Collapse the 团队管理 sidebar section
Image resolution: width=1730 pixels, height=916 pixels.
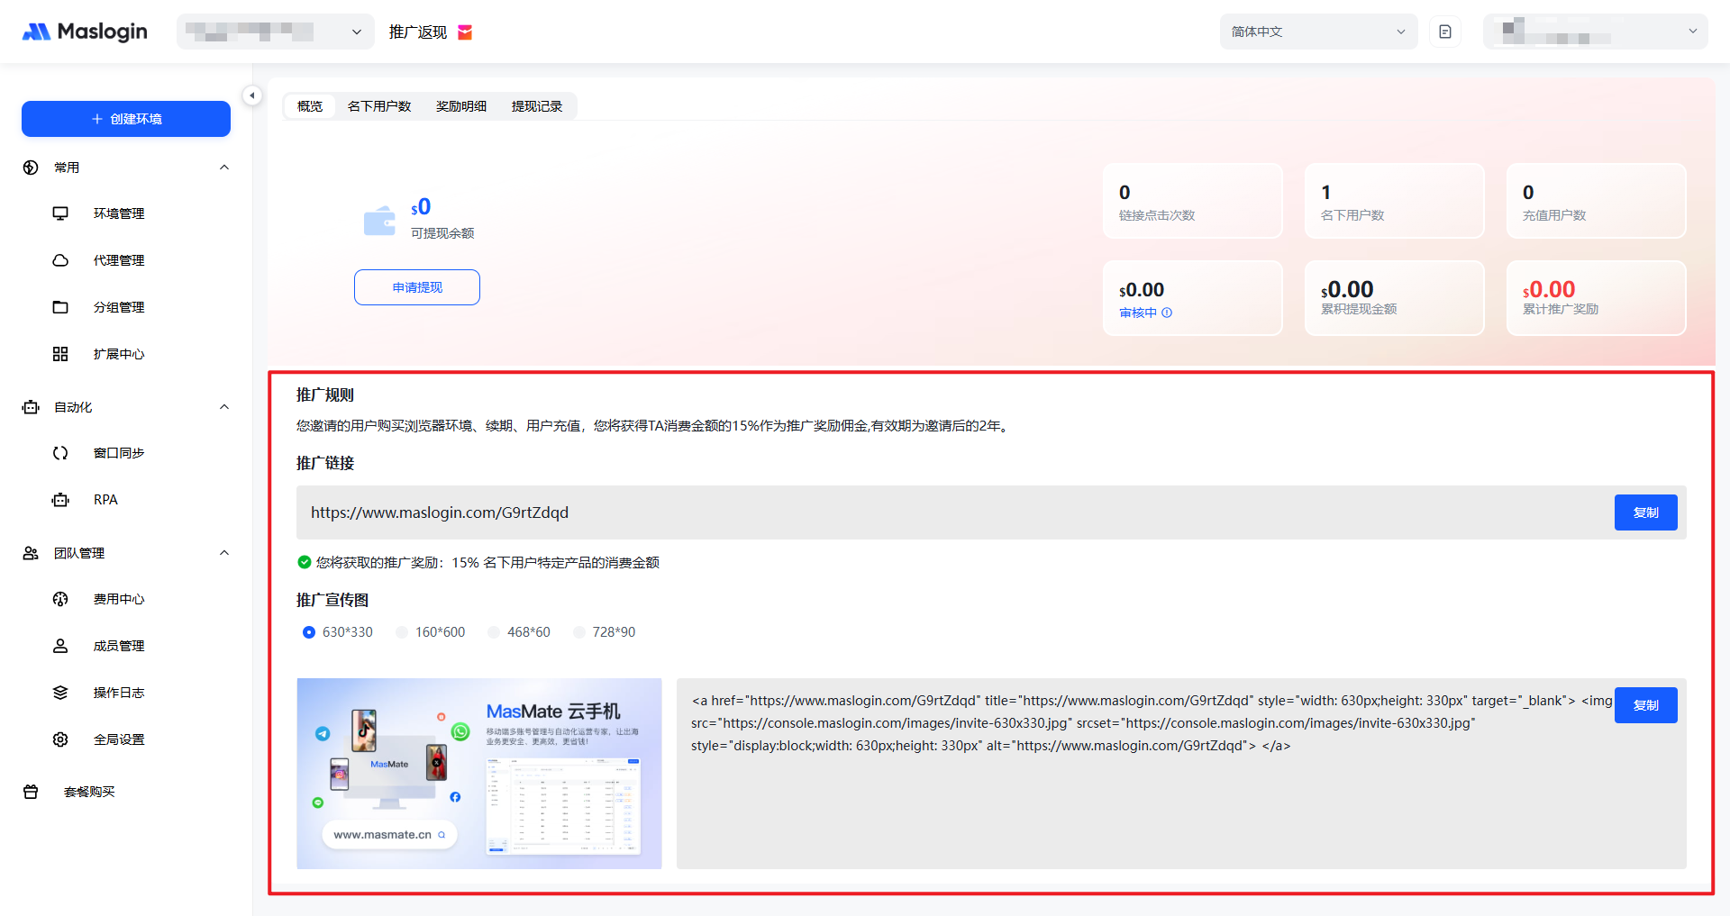click(x=224, y=553)
